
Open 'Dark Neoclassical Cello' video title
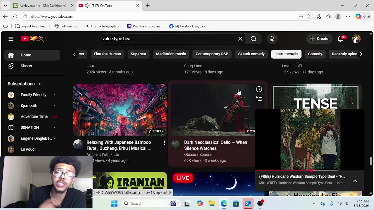pyautogui.click(x=216, y=145)
